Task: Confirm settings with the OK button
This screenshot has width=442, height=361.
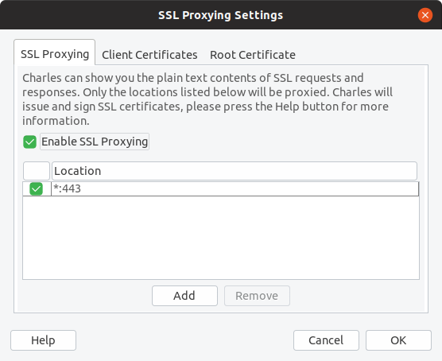Action: (x=398, y=340)
